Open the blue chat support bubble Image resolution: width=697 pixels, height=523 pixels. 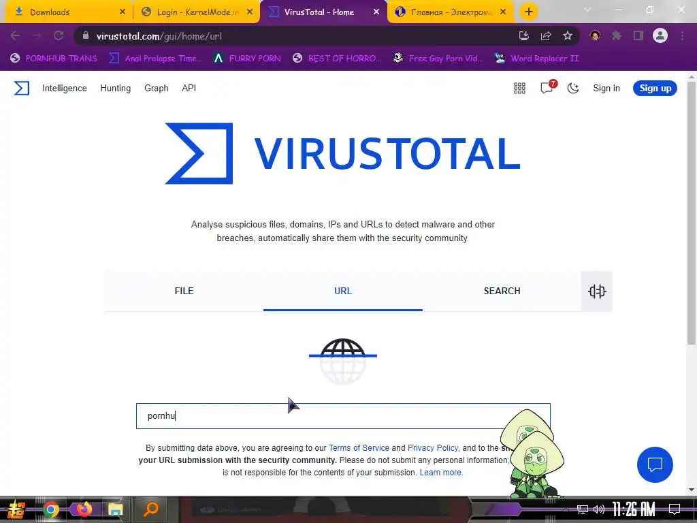(x=655, y=464)
